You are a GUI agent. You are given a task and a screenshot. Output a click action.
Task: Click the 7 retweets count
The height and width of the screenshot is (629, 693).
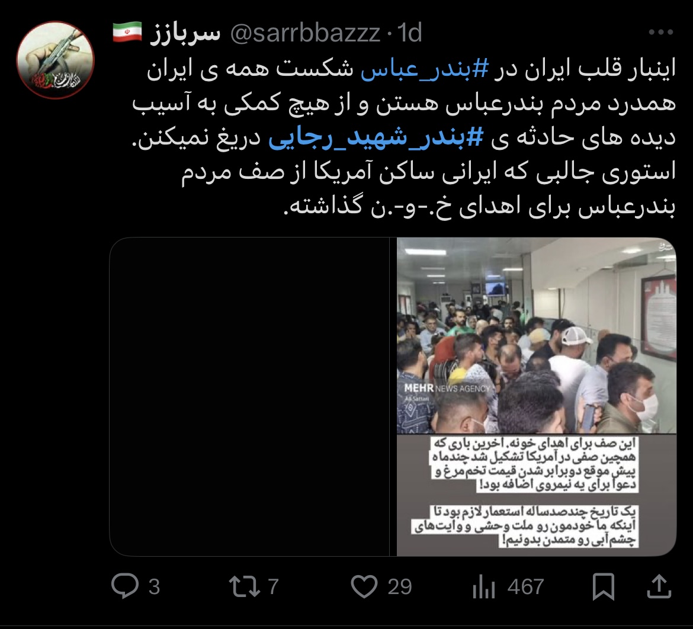coord(274,587)
